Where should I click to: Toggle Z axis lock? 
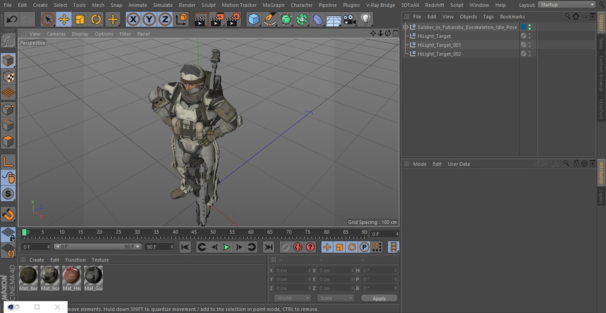coord(165,20)
